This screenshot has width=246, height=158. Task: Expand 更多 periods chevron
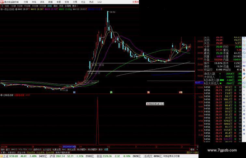(x=75, y=6)
